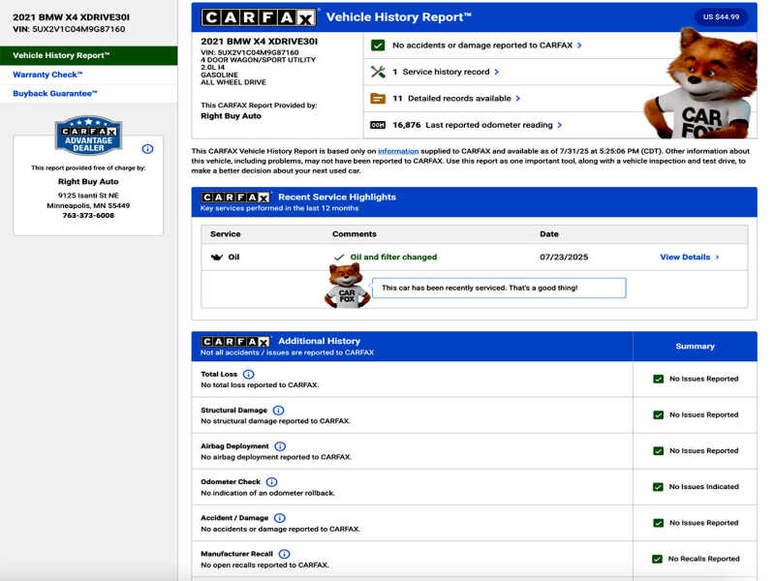Screen dimensions: 775x581
Task: Click the Right Buy Auto provider name in report header
Action: point(231,116)
